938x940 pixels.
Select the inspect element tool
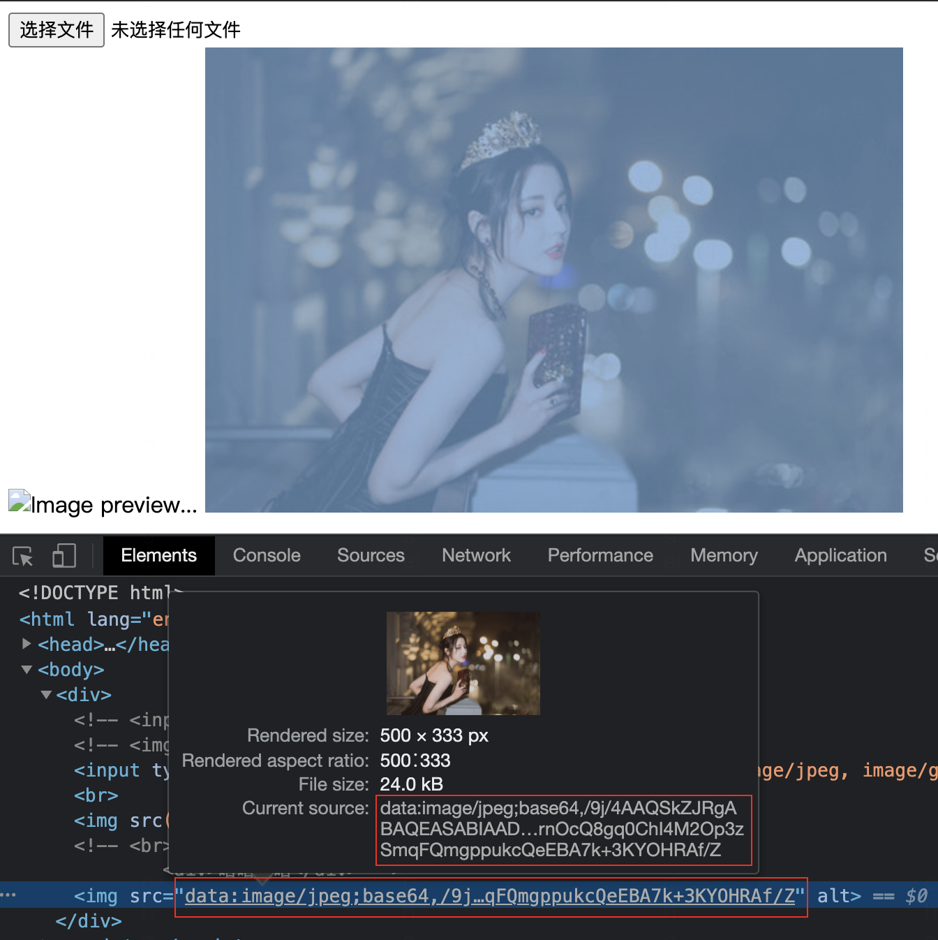click(22, 555)
